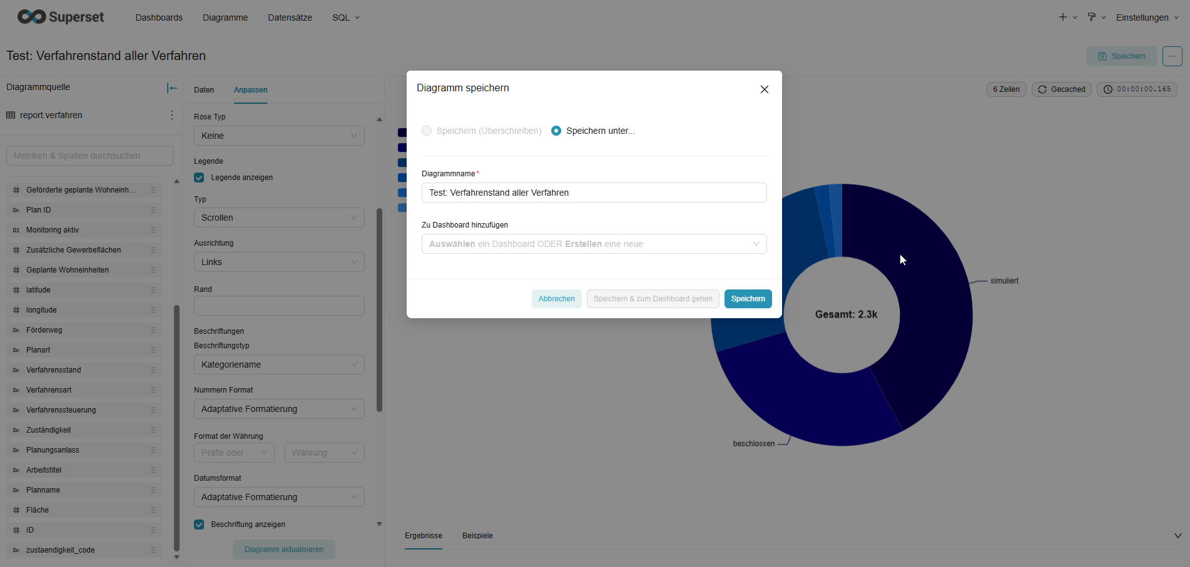Screen dimensions: 1190x567
Task: Switch to the Daten tab
Action: [x=204, y=90]
